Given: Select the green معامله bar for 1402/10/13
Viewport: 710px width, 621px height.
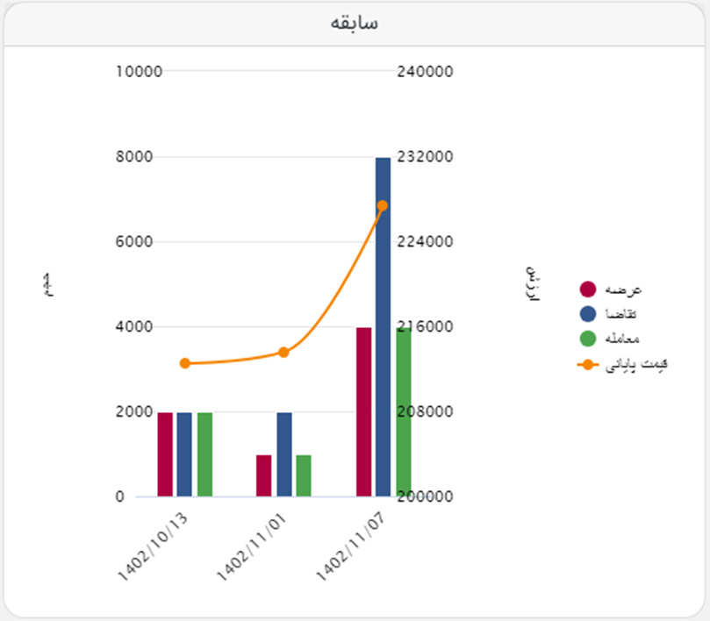Looking at the screenshot, I should point(204,454).
